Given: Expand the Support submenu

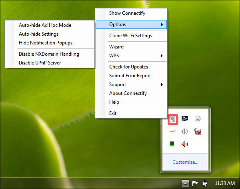Looking at the screenshot, I should [x=131, y=84].
